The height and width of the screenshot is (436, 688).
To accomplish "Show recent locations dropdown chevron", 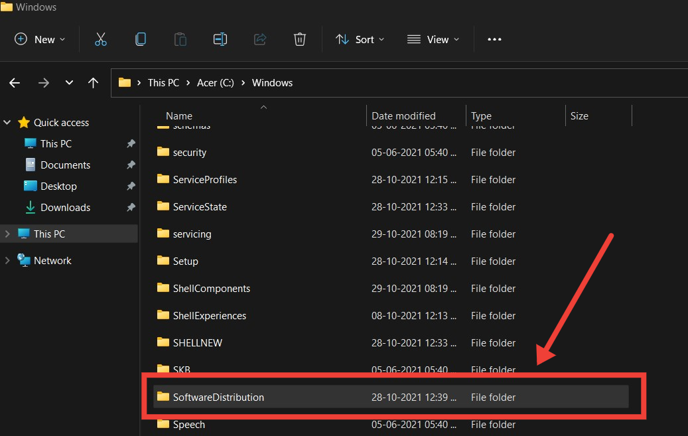I will pyautogui.click(x=69, y=83).
